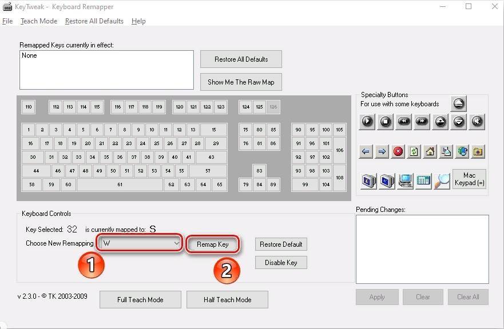Open the File menu
Viewport: 504px width, 329px height.
click(7, 21)
